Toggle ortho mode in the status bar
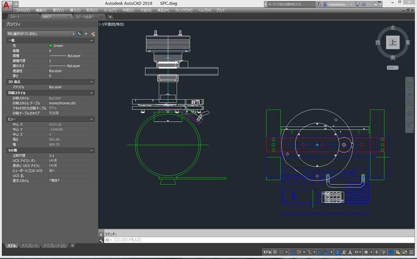The height and width of the screenshot is (259, 417). tap(292, 252)
